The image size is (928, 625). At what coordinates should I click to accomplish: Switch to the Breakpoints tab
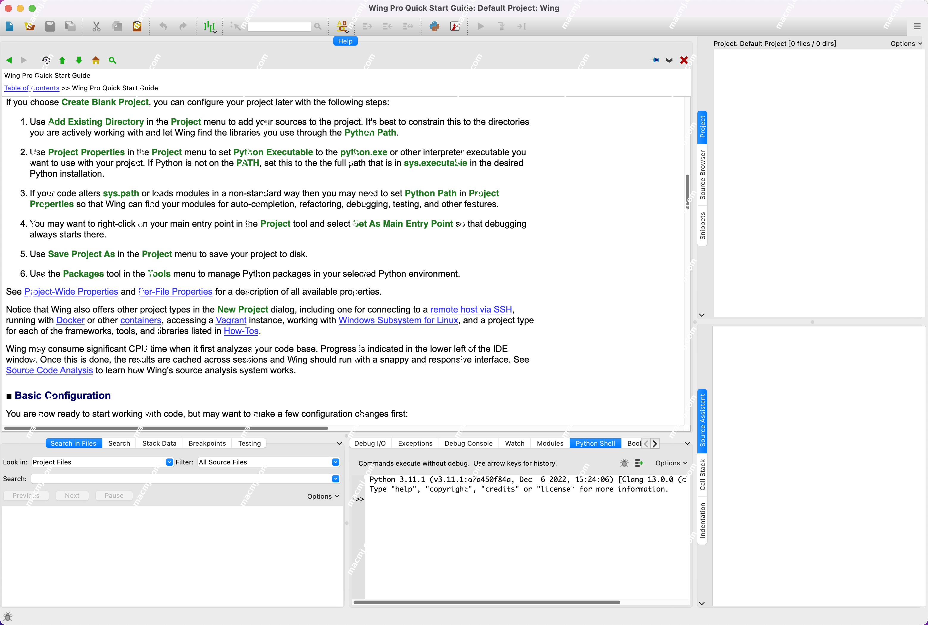click(207, 443)
